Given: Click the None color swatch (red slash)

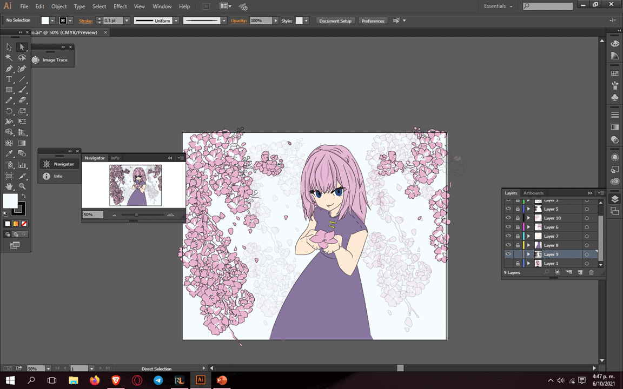Looking at the screenshot, I should tap(24, 224).
